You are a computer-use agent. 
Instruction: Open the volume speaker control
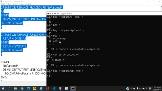(140, 88)
